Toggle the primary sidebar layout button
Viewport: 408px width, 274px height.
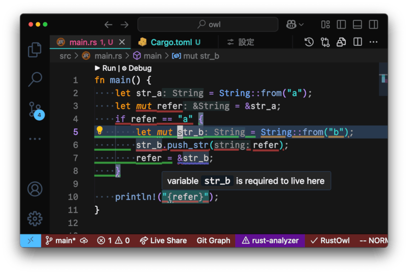tap(341, 24)
